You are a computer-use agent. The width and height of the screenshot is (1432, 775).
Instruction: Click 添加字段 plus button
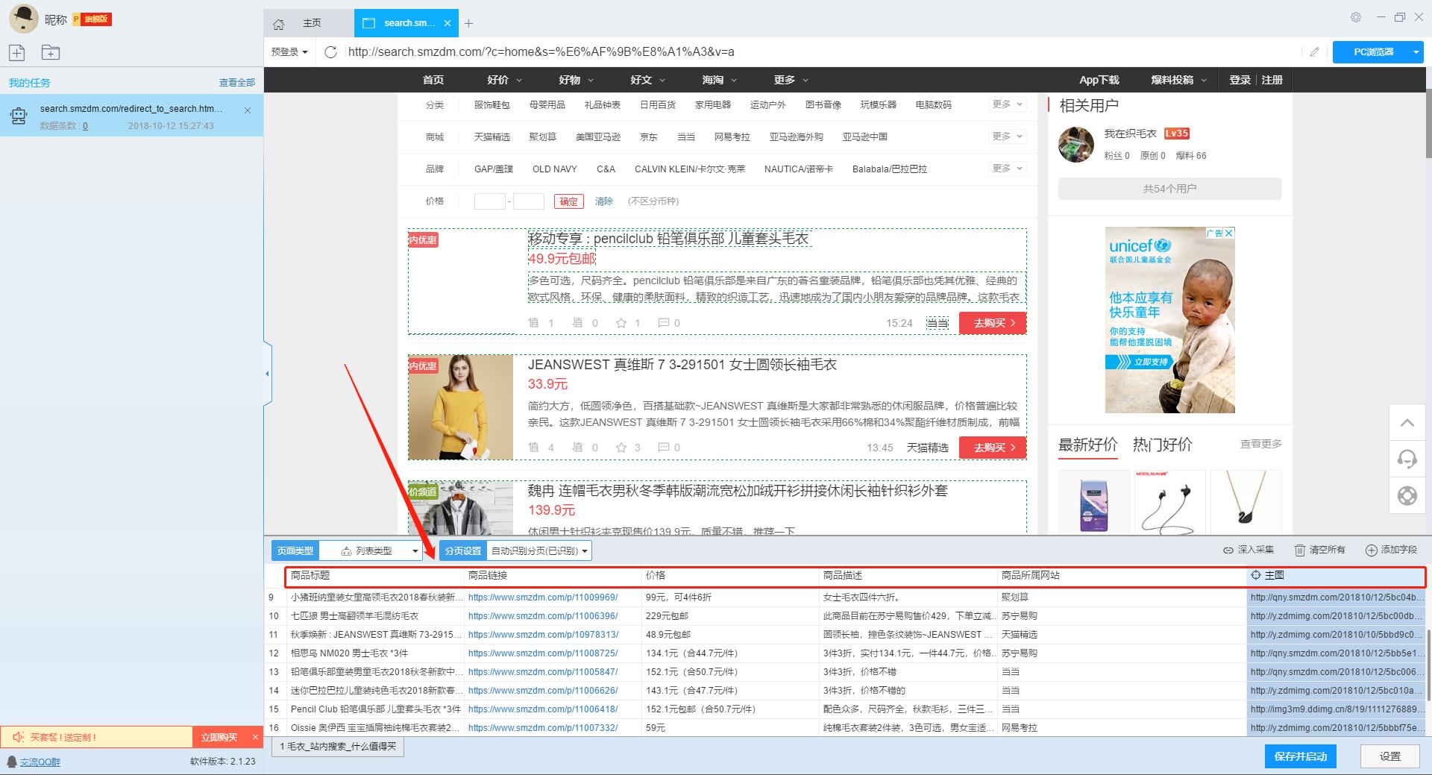[x=1390, y=550]
